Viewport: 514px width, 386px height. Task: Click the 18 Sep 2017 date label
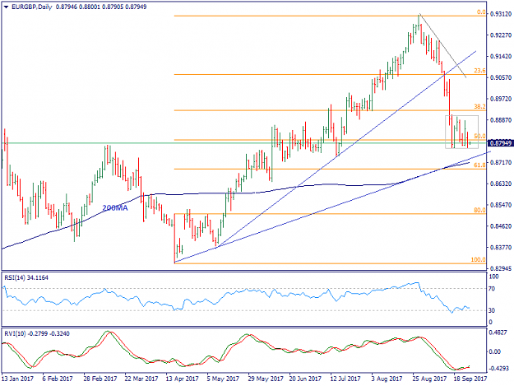[470, 379]
